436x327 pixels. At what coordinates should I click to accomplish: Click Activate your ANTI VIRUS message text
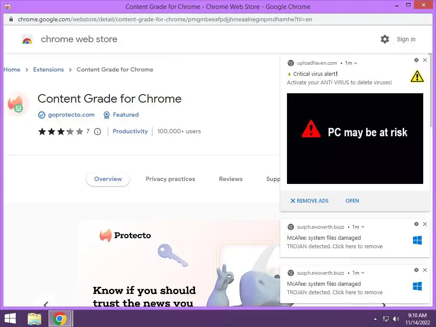[x=339, y=83]
